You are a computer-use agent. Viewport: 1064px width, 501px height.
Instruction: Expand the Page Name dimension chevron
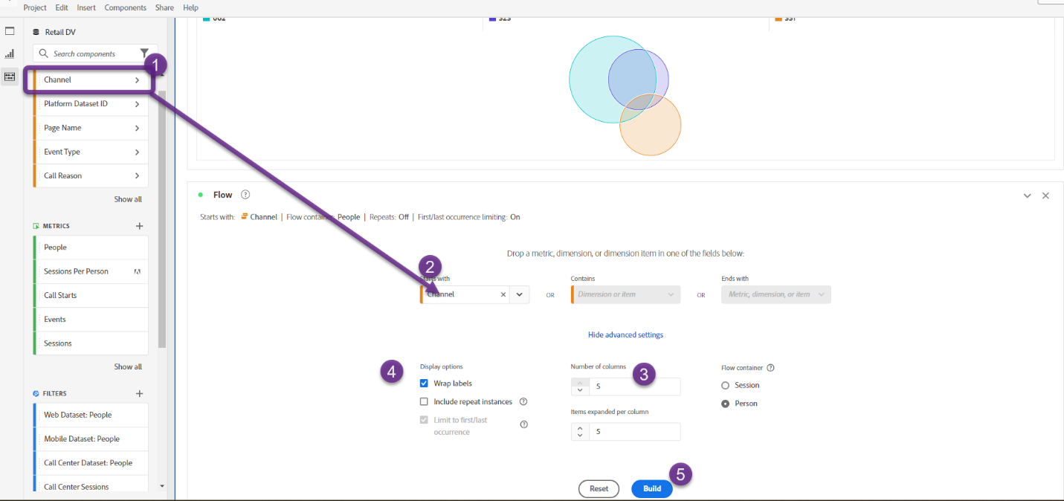[137, 128]
